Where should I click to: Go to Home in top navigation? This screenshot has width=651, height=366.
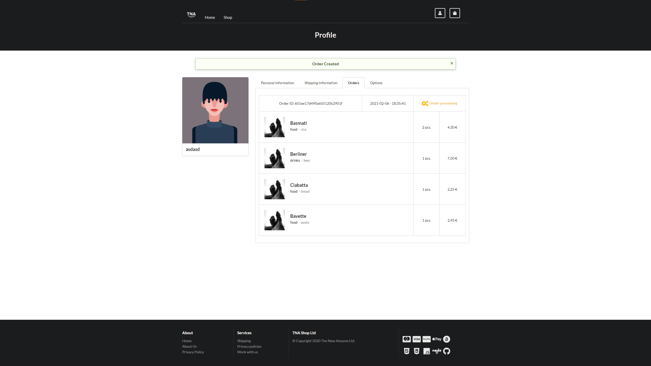[210, 17]
